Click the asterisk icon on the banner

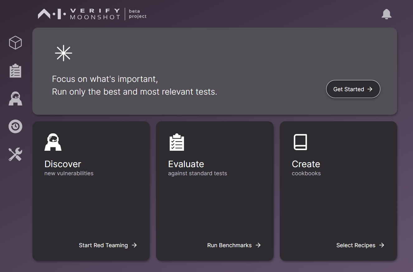point(63,53)
